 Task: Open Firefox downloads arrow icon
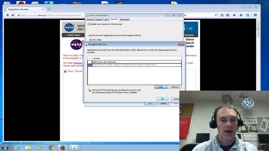tap(234, 15)
